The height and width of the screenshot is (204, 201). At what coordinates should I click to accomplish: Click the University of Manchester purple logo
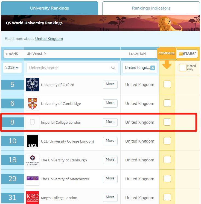[x=32, y=179]
